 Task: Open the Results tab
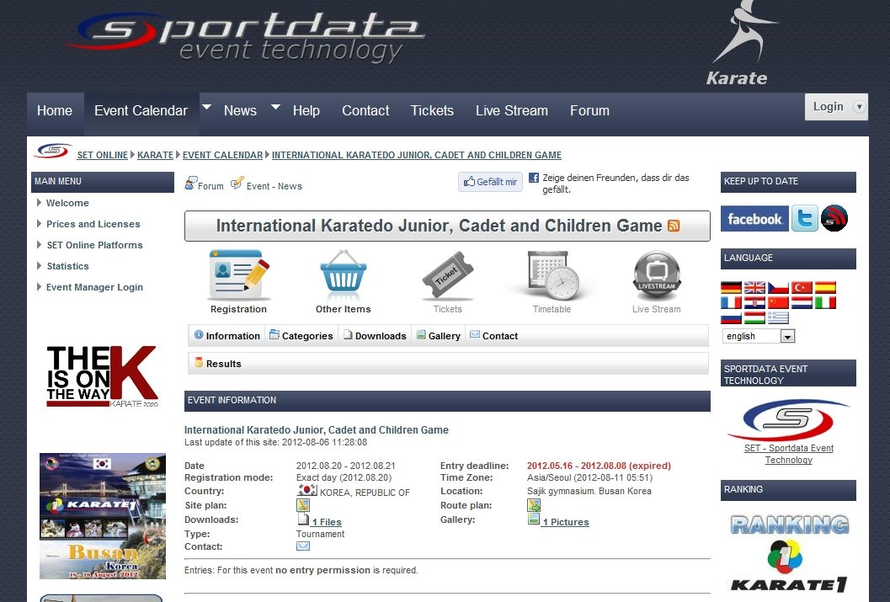pos(218,364)
